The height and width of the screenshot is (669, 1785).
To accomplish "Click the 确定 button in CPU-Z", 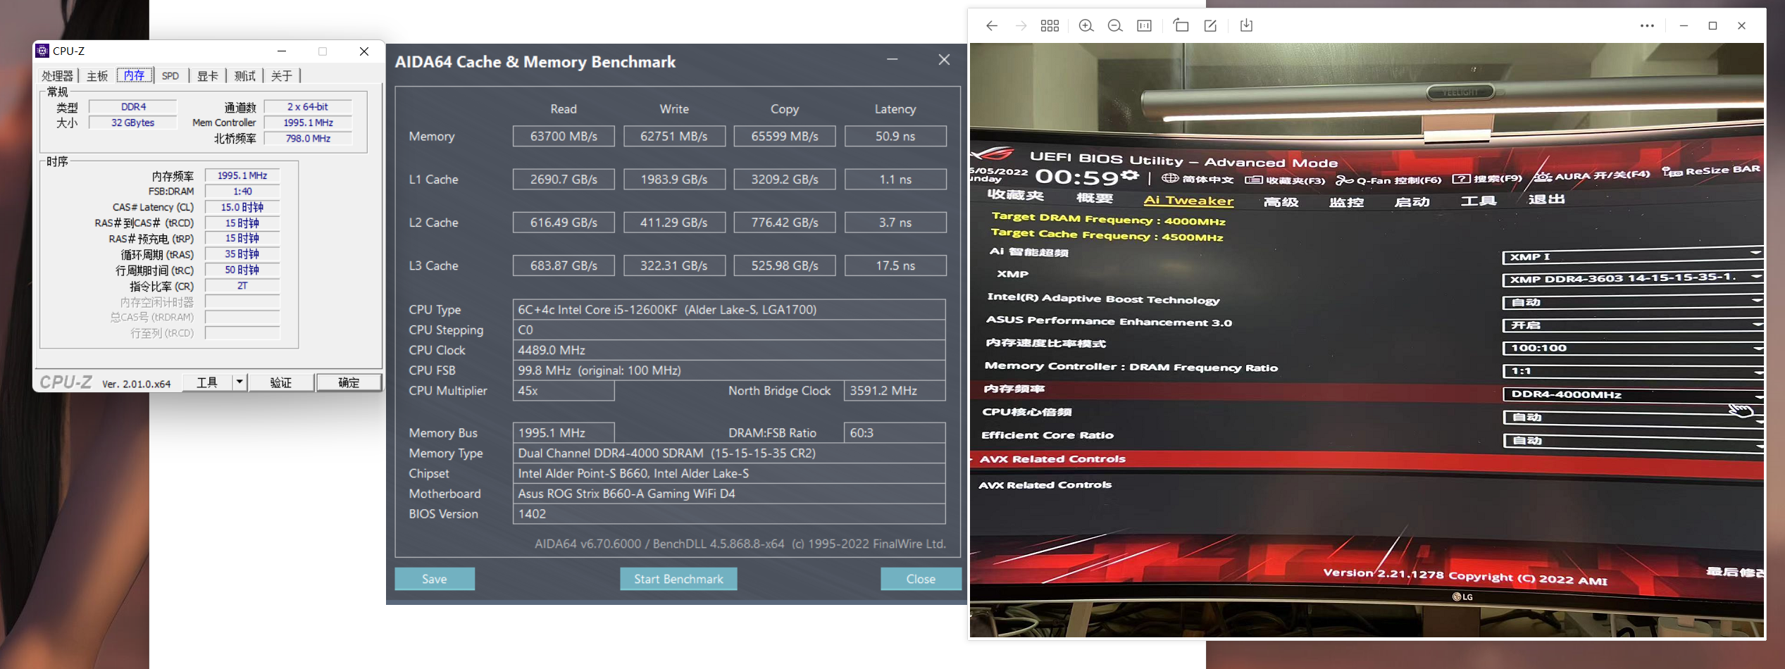I will [x=349, y=382].
